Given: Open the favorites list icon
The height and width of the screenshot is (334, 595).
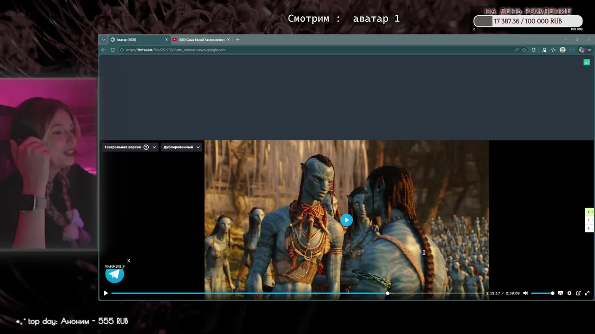Looking at the screenshot, I should point(553,50).
